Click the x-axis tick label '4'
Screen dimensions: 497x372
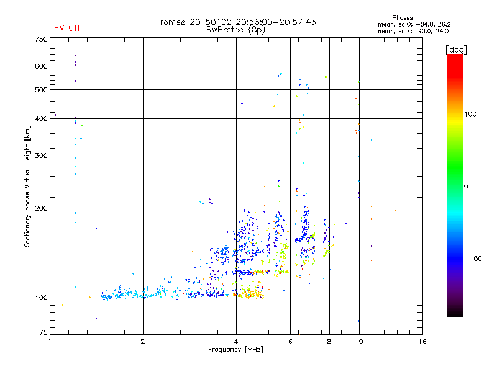click(236, 342)
